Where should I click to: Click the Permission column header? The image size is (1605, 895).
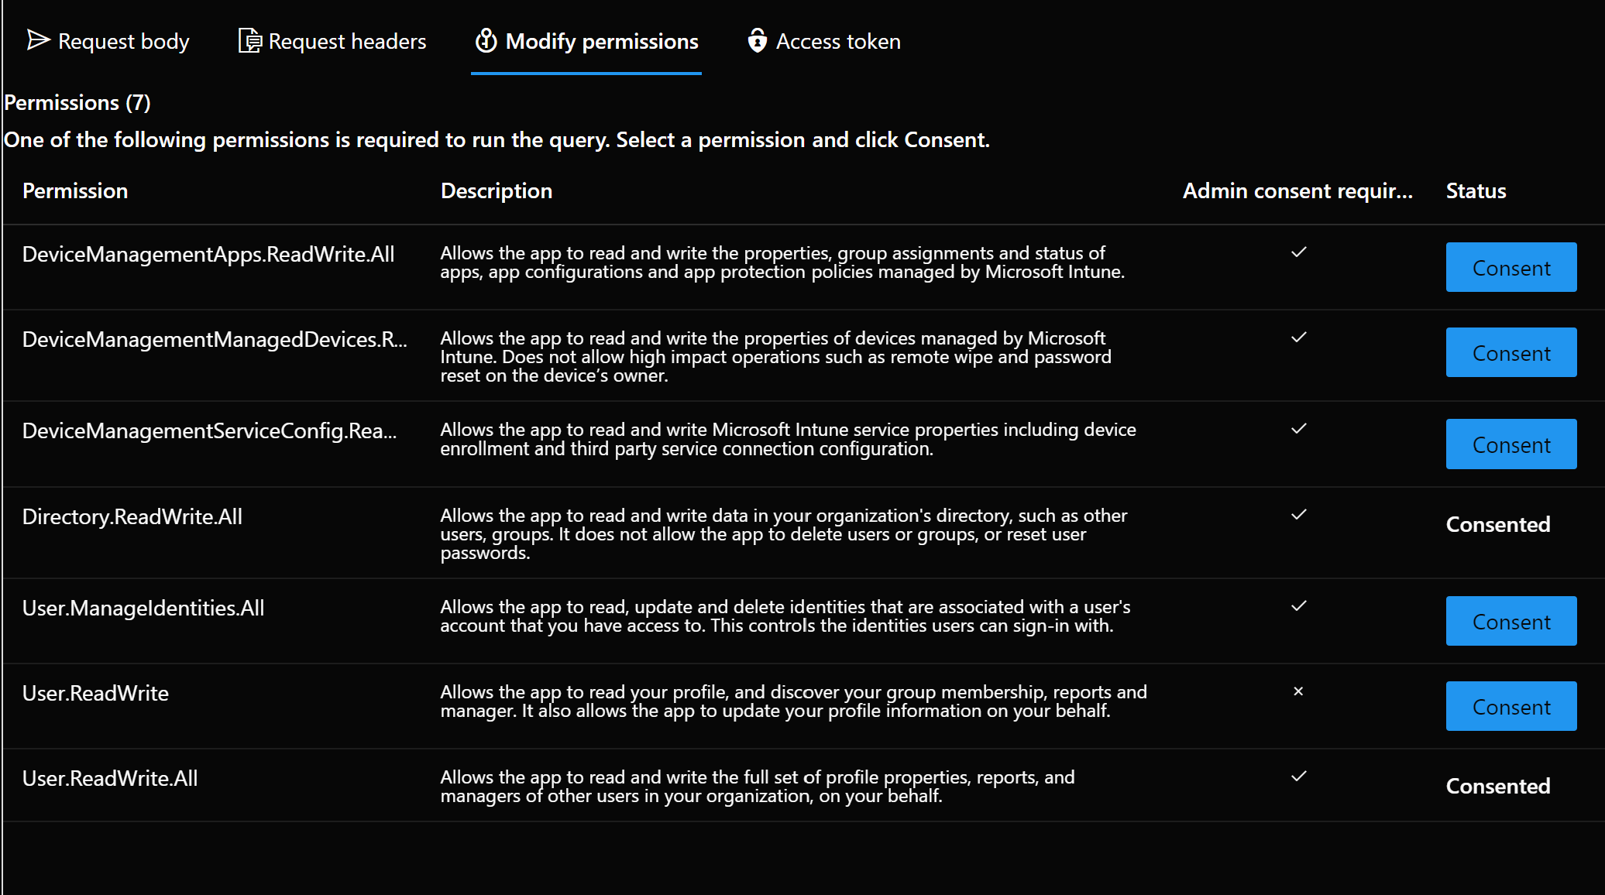pos(74,190)
